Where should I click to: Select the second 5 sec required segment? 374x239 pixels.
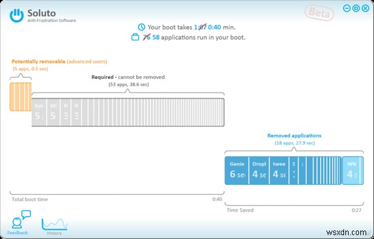(53, 112)
